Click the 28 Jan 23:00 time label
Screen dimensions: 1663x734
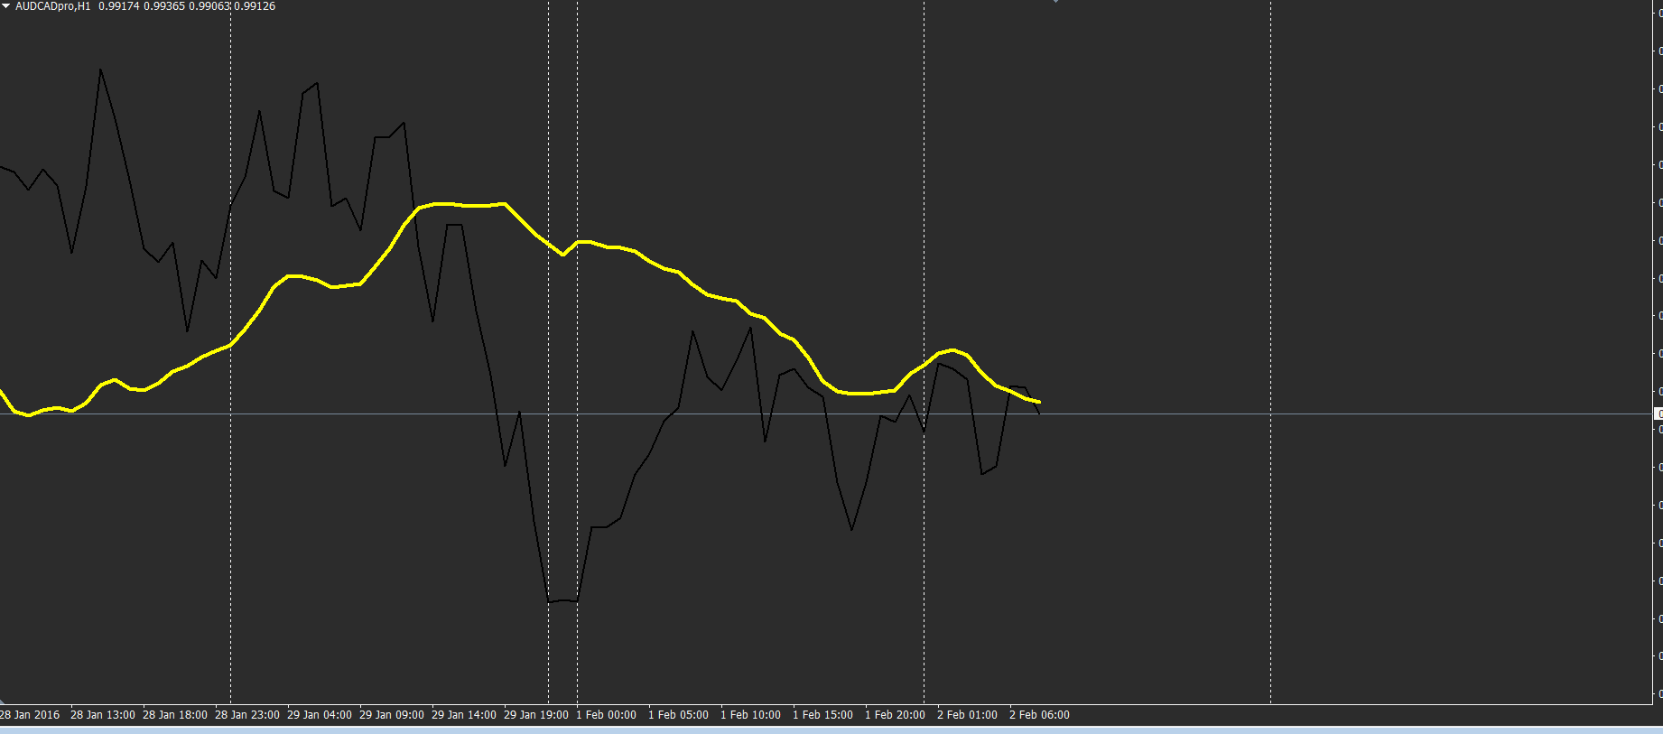[x=247, y=715]
